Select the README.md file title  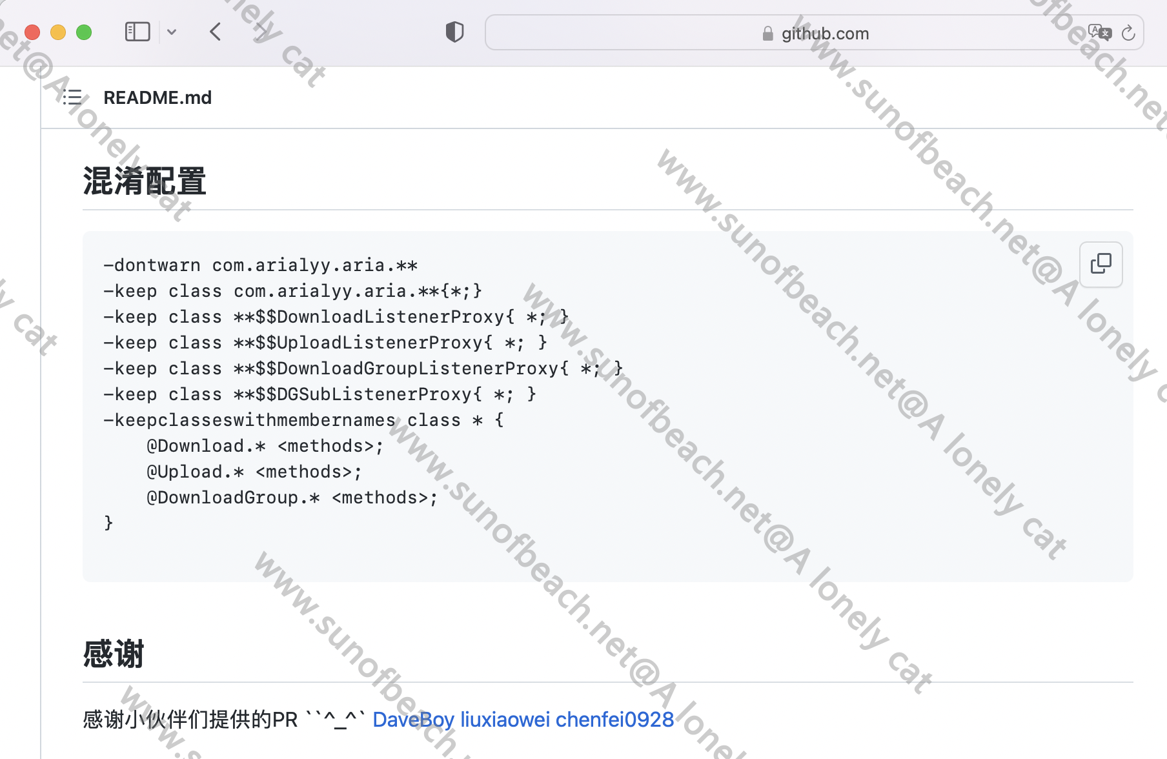click(x=157, y=97)
